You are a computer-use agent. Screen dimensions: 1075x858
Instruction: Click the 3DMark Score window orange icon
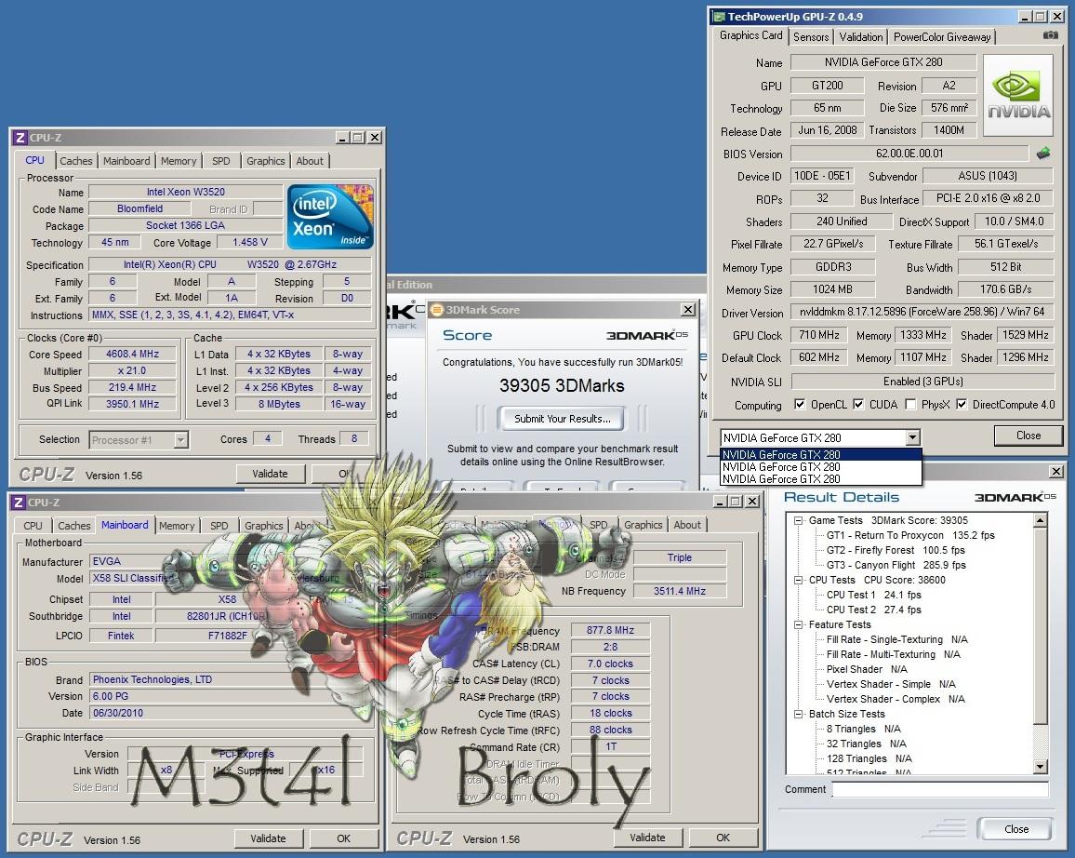[x=436, y=310]
